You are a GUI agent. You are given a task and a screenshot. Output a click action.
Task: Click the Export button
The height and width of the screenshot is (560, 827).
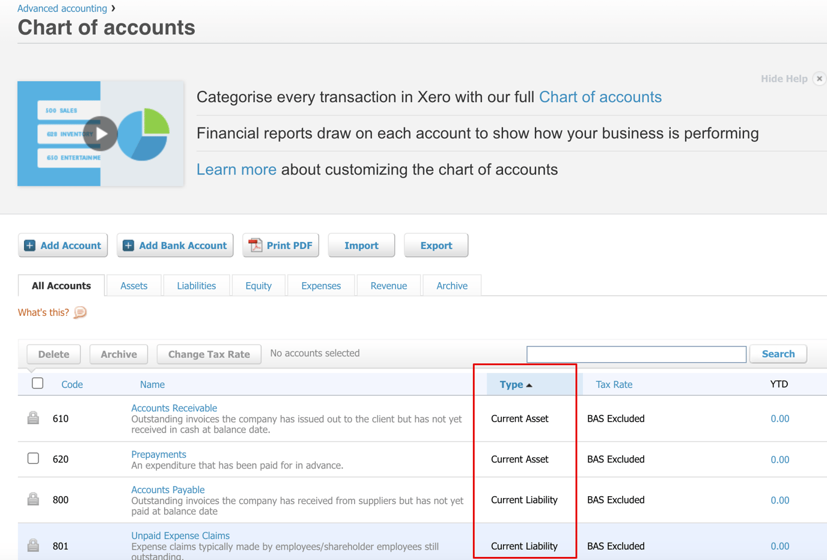436,245
